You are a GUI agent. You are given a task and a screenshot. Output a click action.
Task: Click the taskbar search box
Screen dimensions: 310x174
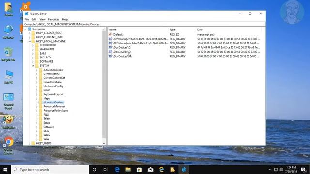50,170
